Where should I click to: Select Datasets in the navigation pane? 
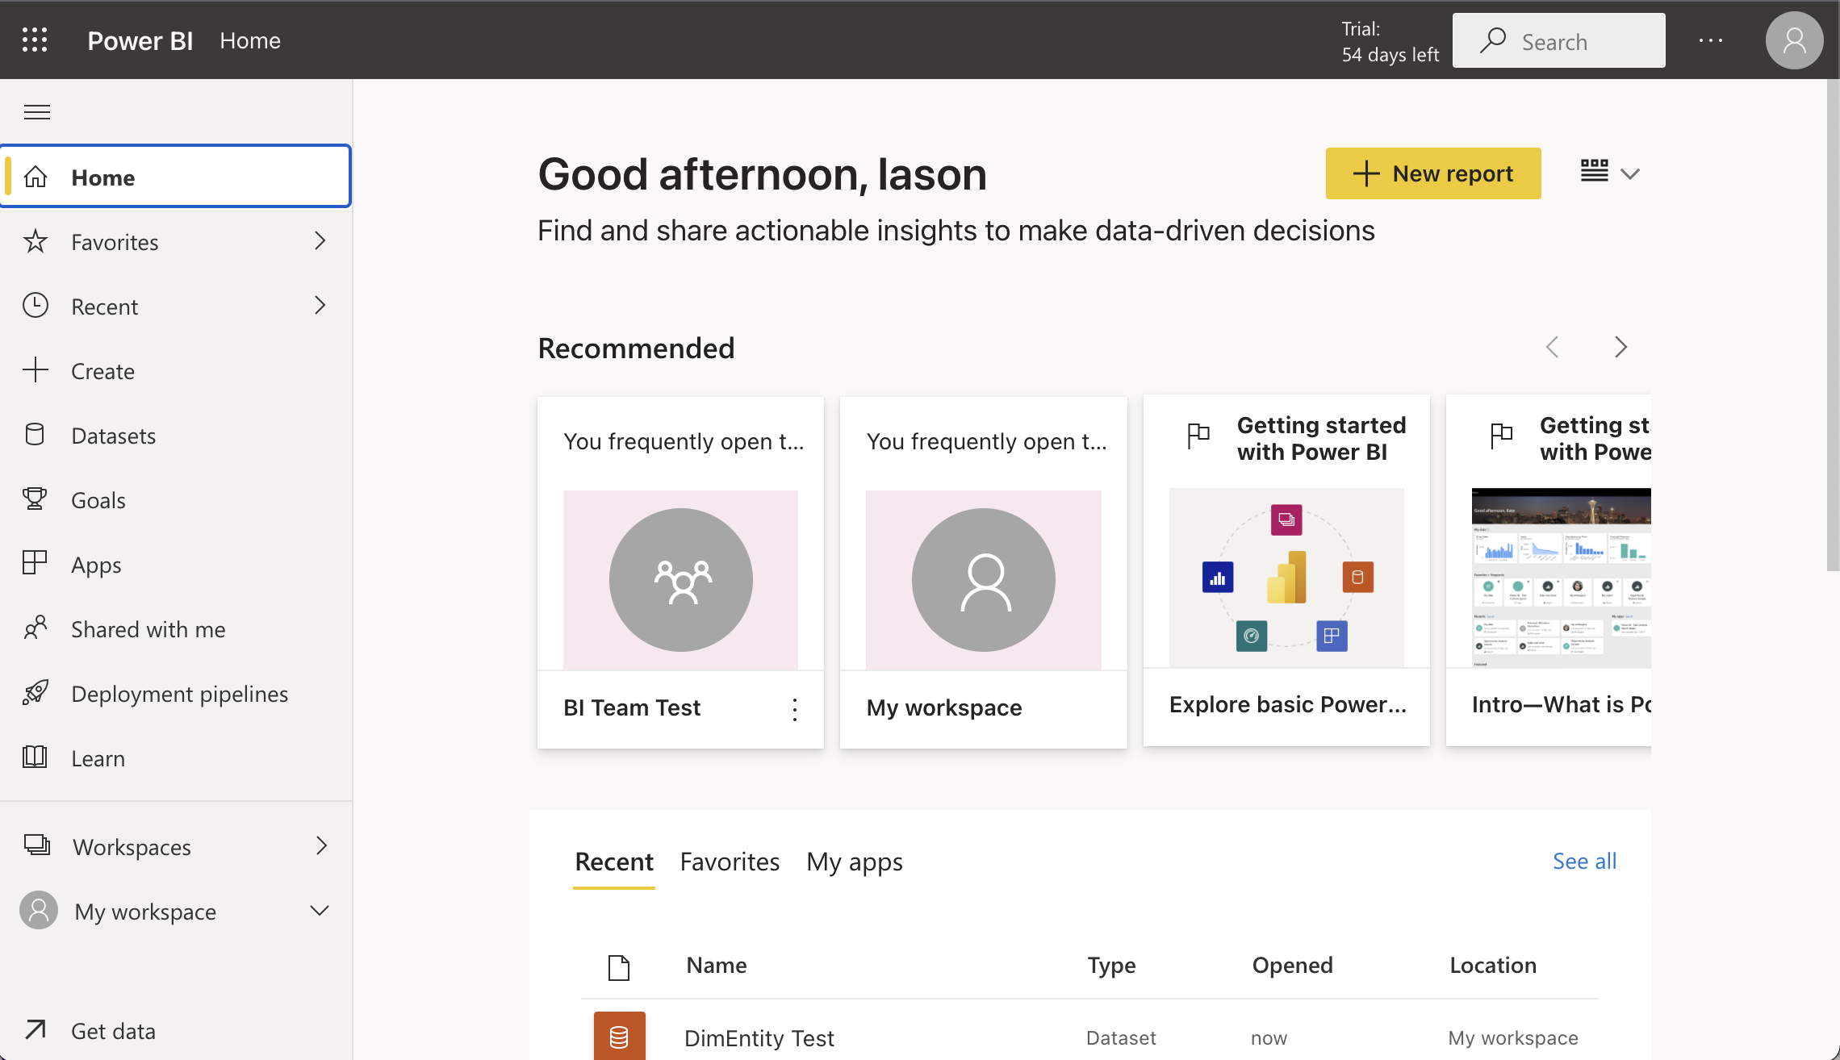tap(176, 436)
